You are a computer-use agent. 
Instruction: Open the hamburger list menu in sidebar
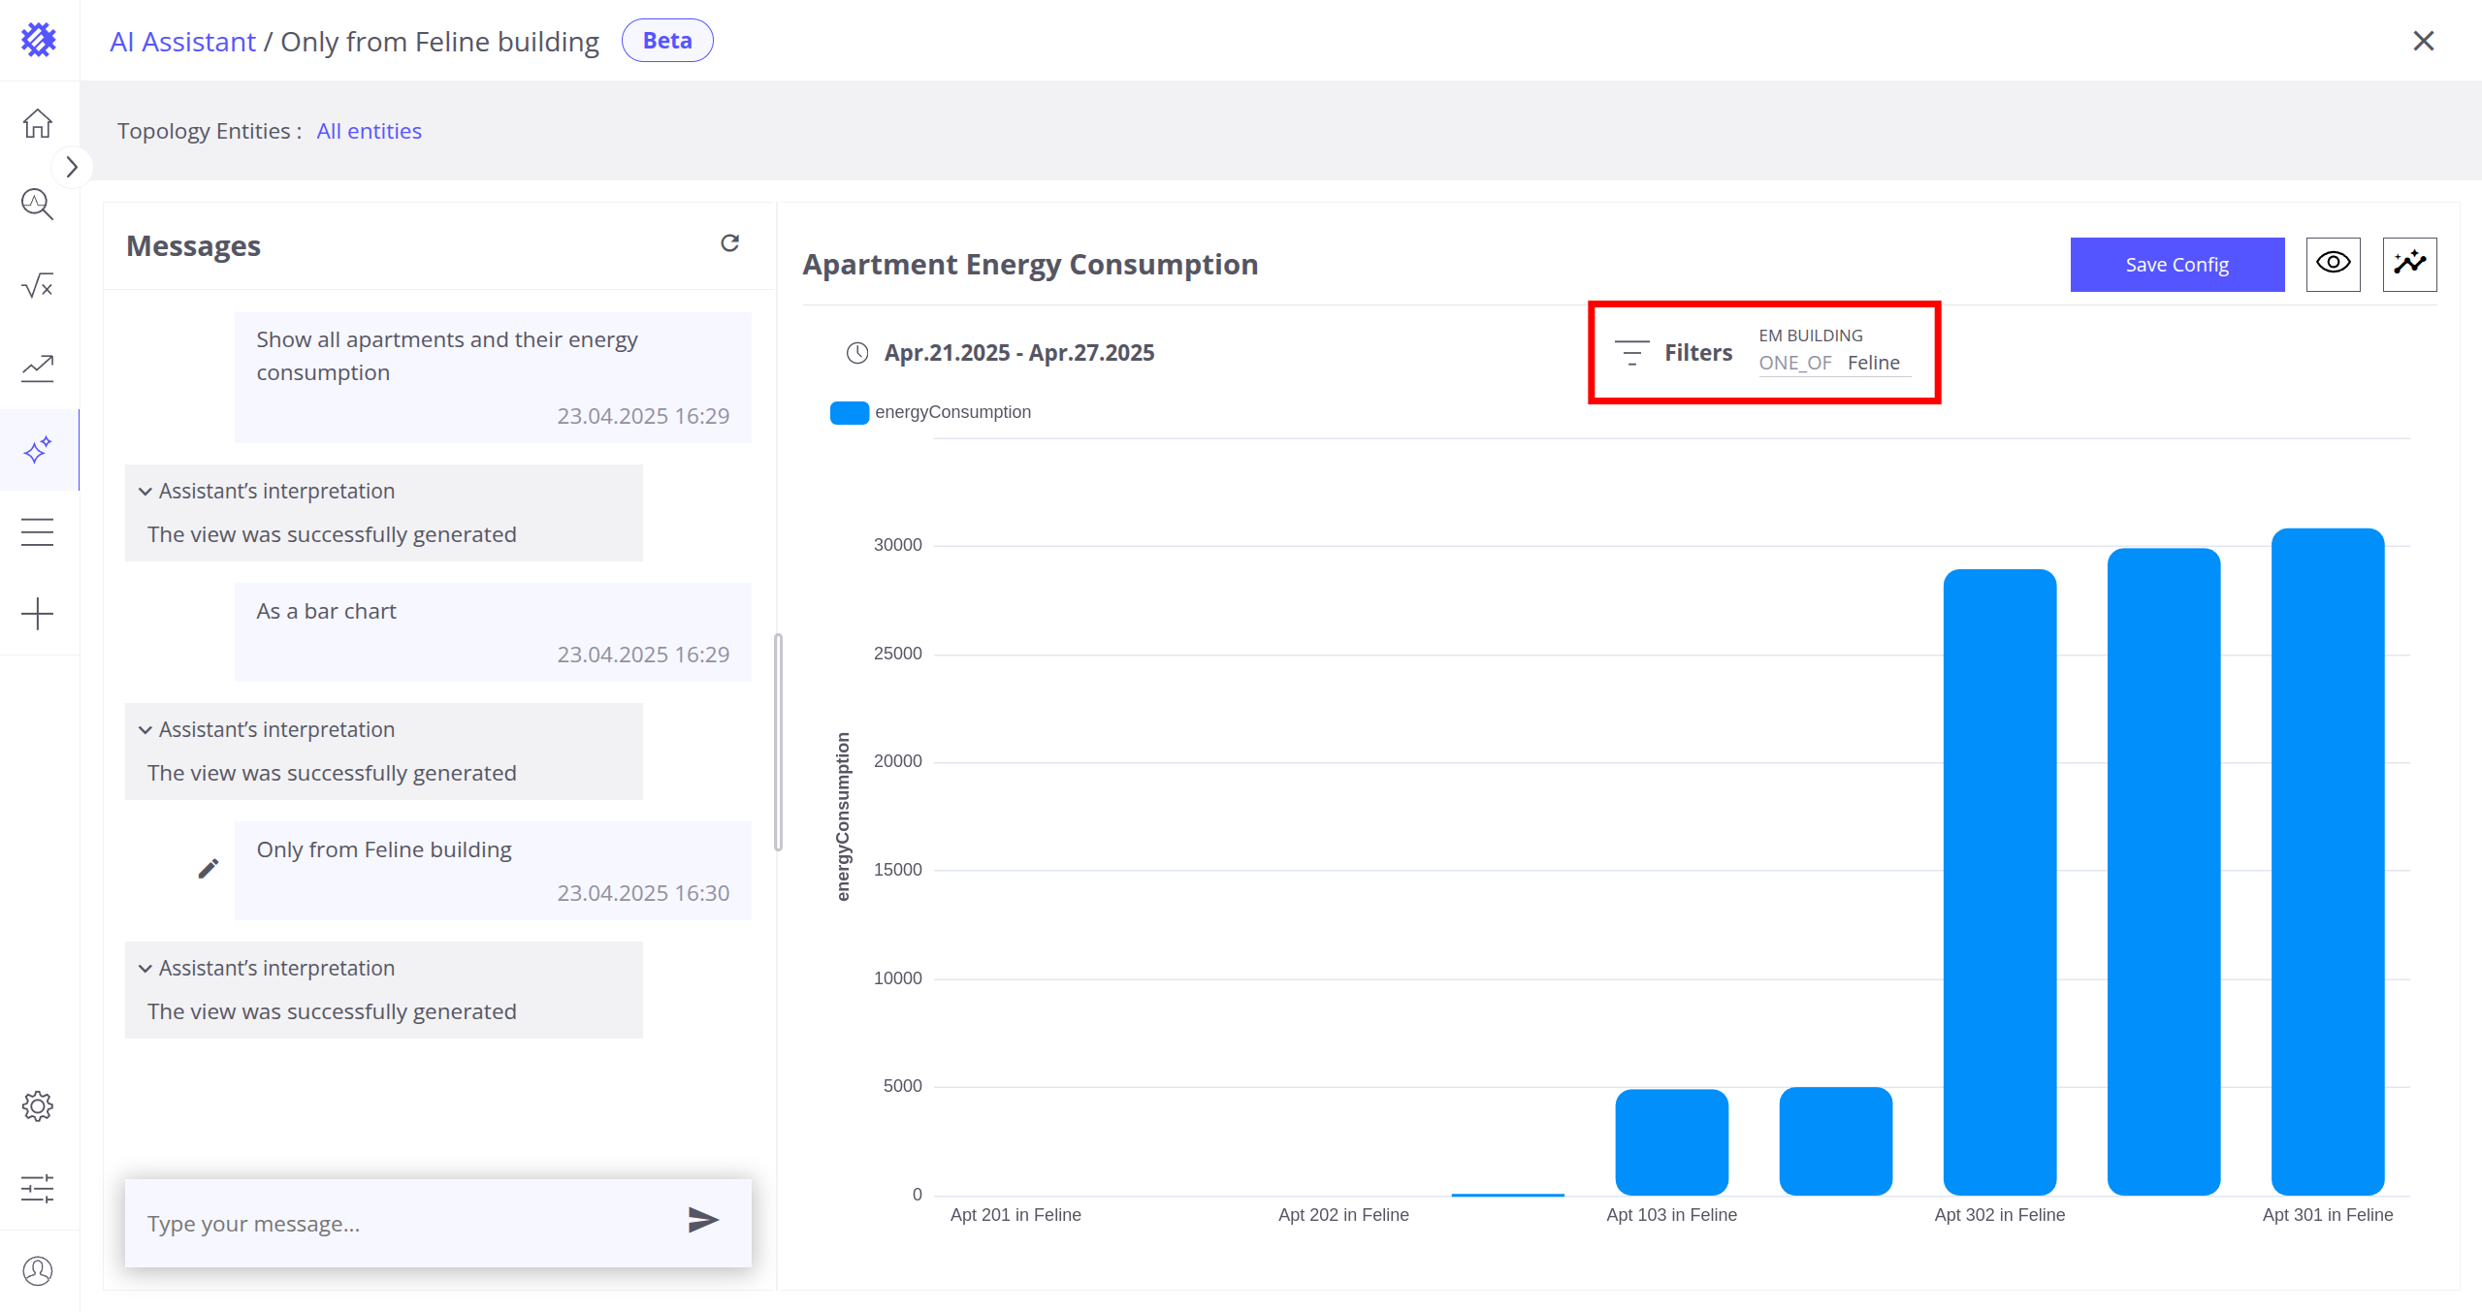point(38,532)
